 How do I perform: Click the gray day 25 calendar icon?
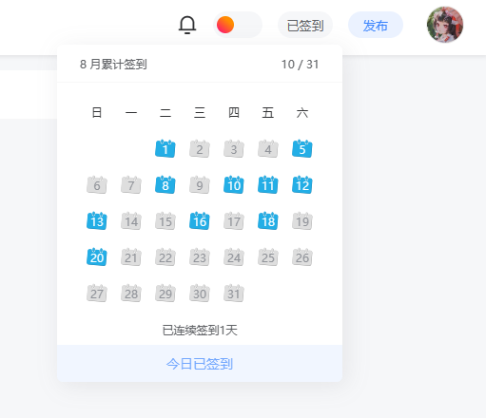pyautogui.click(x=268, y=256)
